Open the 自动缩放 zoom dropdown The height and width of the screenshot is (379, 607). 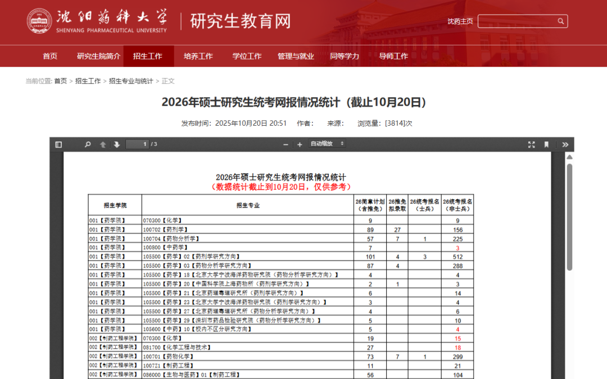pos(327,144)
